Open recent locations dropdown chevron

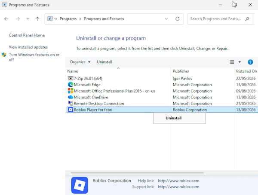[28, 19]
